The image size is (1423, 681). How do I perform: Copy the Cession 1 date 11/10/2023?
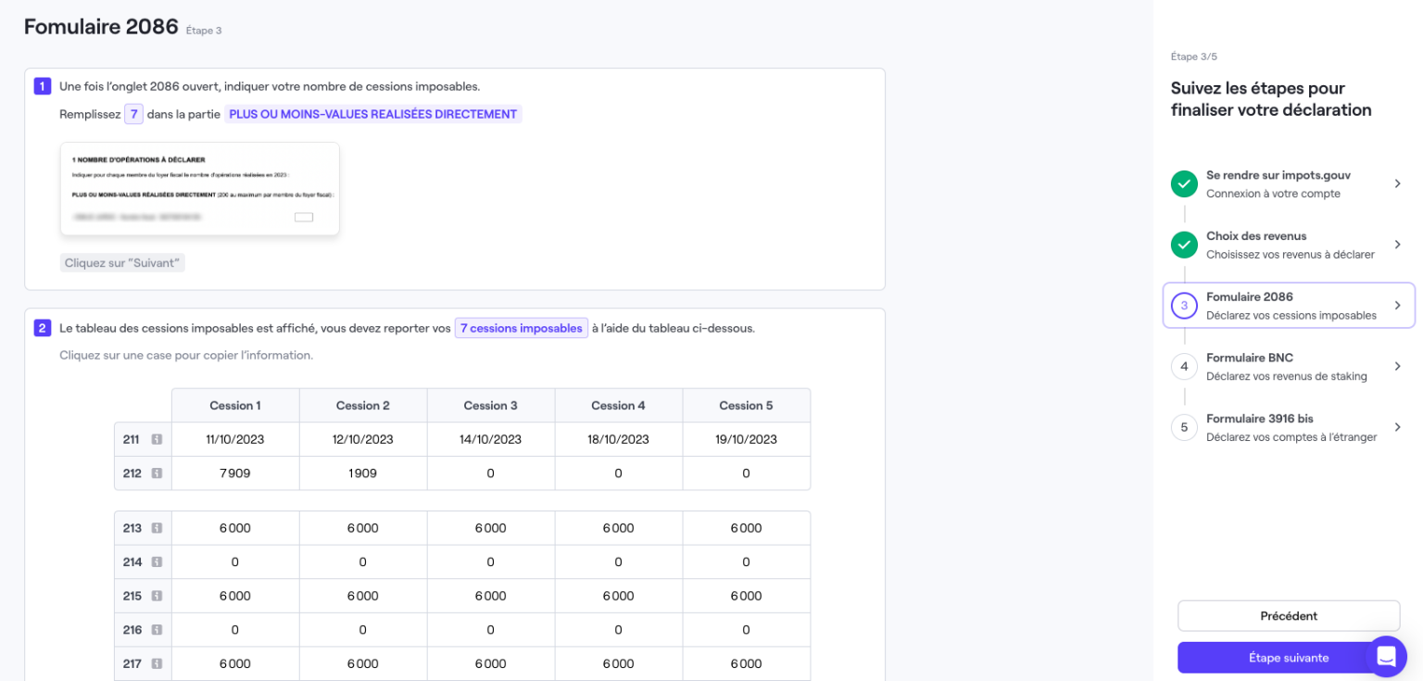[235, 439]
